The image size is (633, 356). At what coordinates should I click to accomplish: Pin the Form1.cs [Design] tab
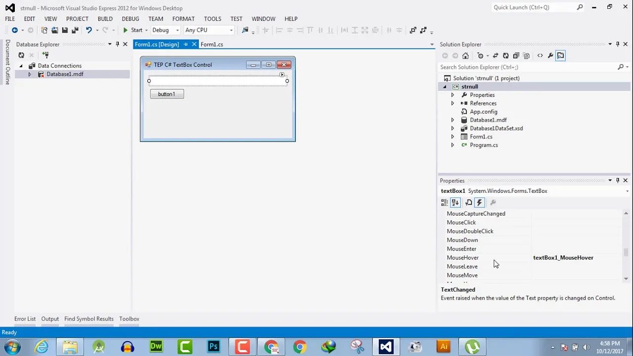[x=185, y=44]
